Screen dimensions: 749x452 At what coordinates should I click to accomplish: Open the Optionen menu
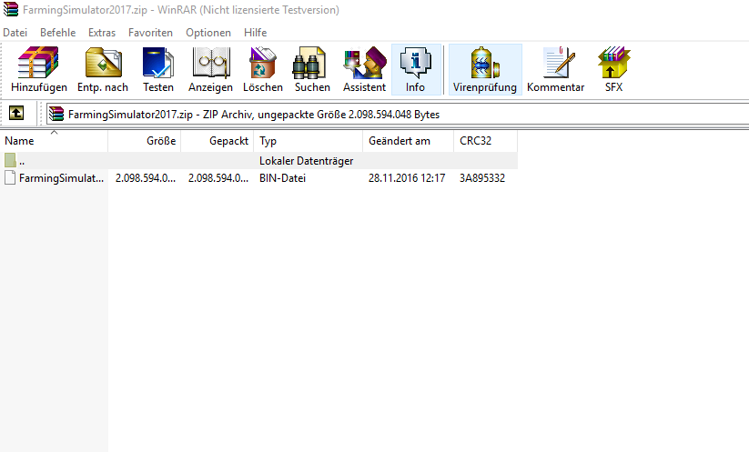point(208,32)
